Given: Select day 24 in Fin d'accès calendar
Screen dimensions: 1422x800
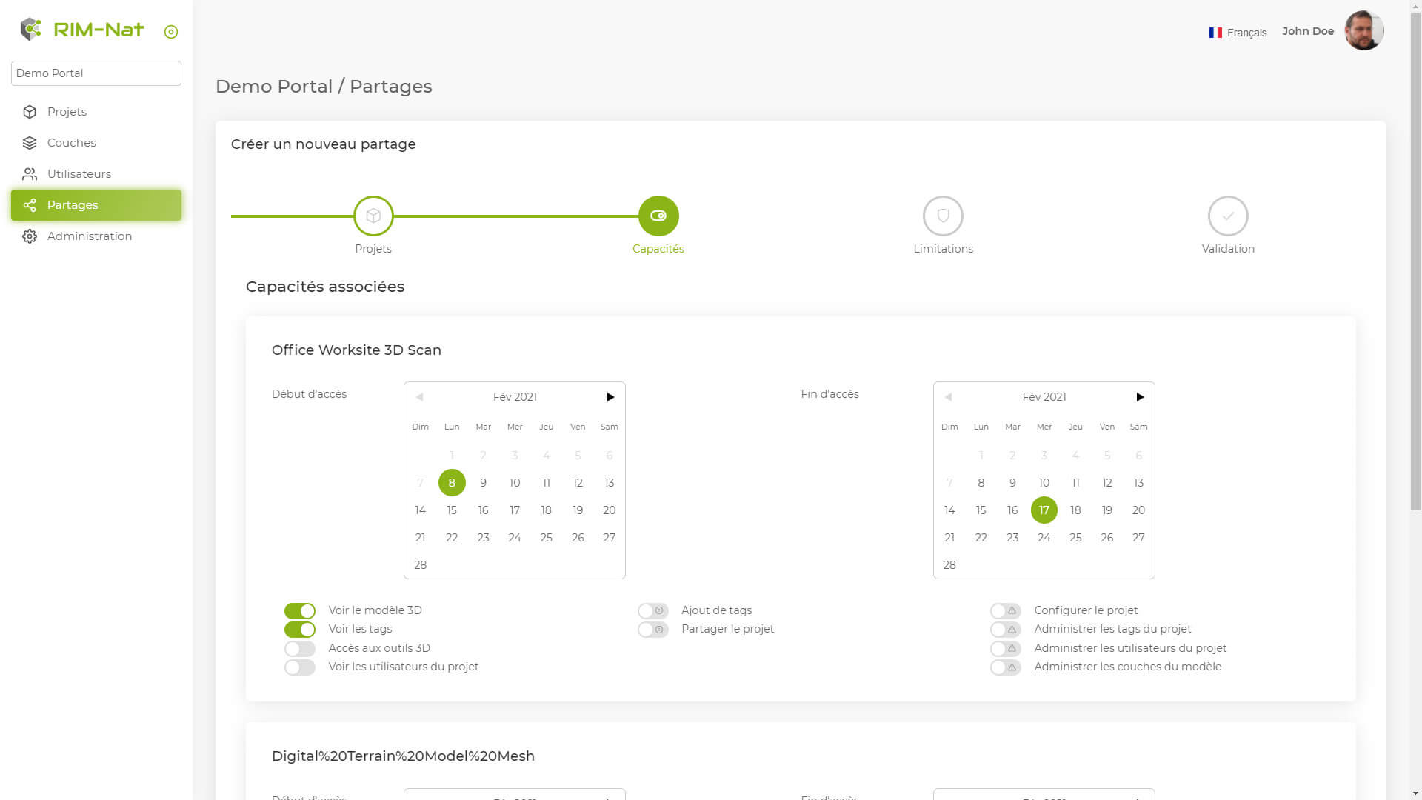Looking at the screenshot, I should coord(1044,537).
